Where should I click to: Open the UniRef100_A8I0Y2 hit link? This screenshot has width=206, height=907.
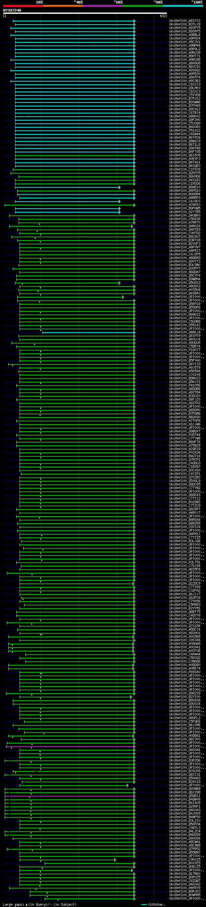point(185,21)
